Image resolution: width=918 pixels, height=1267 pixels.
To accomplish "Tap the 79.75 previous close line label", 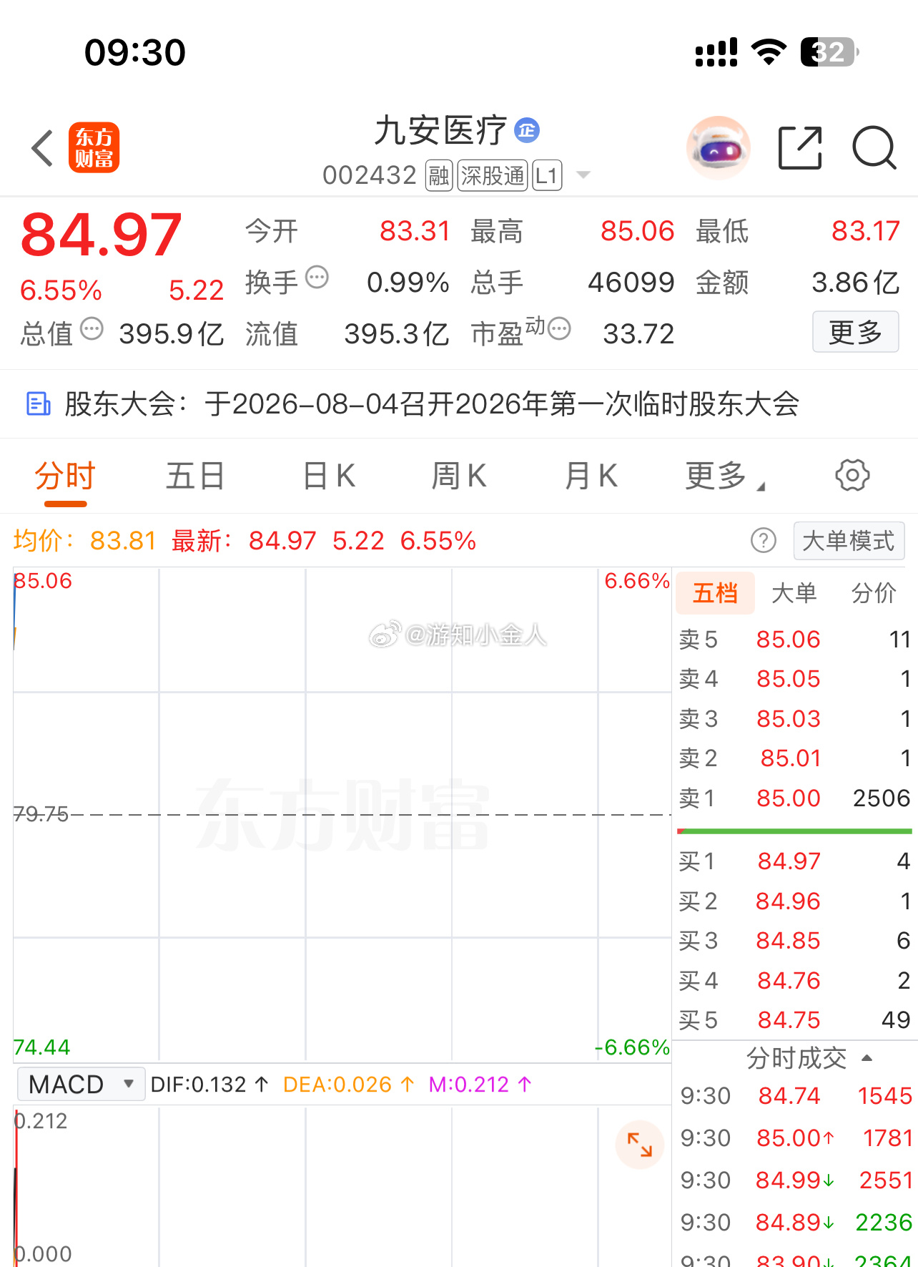I will 41,814.
